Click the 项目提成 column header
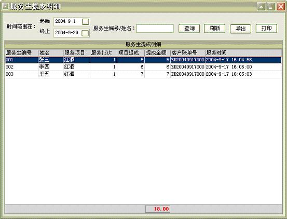This screenshot has height=219, width=287. click(x=131, y=53)
